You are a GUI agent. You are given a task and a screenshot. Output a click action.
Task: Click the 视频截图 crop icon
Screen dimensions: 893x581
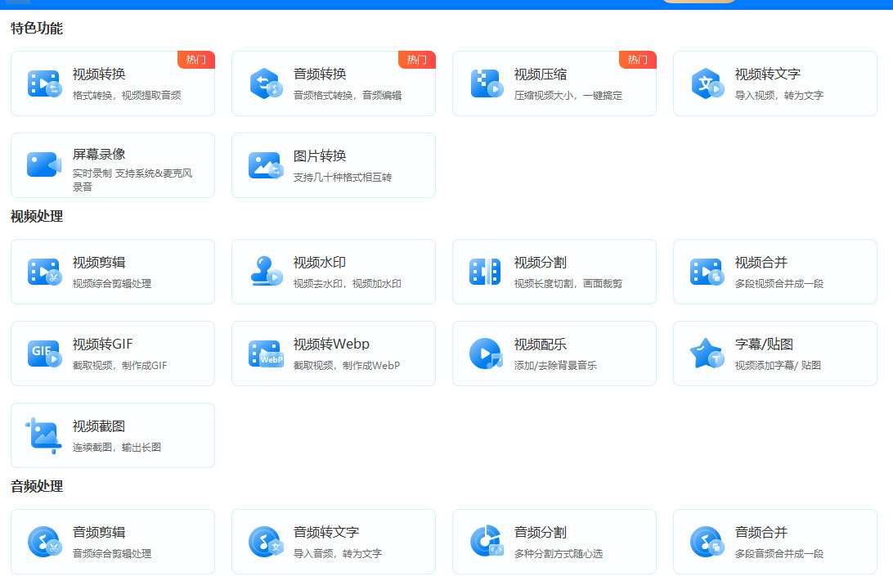(44, 435)
